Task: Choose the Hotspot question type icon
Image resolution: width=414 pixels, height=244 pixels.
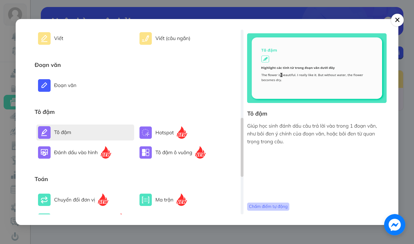Action: click(x=146, y=132)
